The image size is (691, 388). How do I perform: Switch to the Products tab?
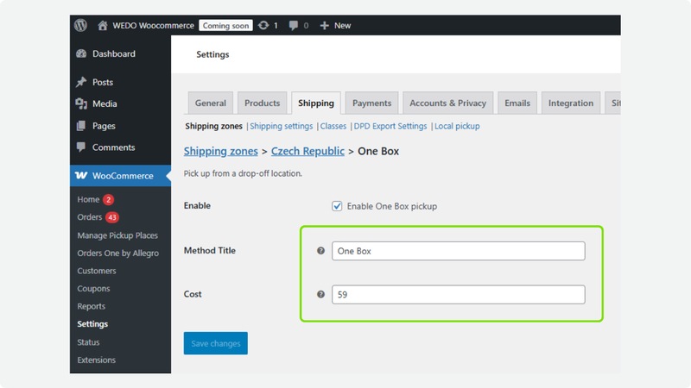[263, 103]
